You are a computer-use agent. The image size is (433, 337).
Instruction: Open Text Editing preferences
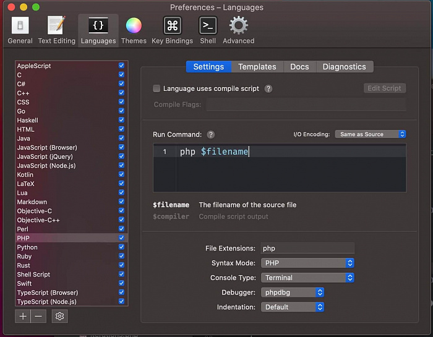56,30
